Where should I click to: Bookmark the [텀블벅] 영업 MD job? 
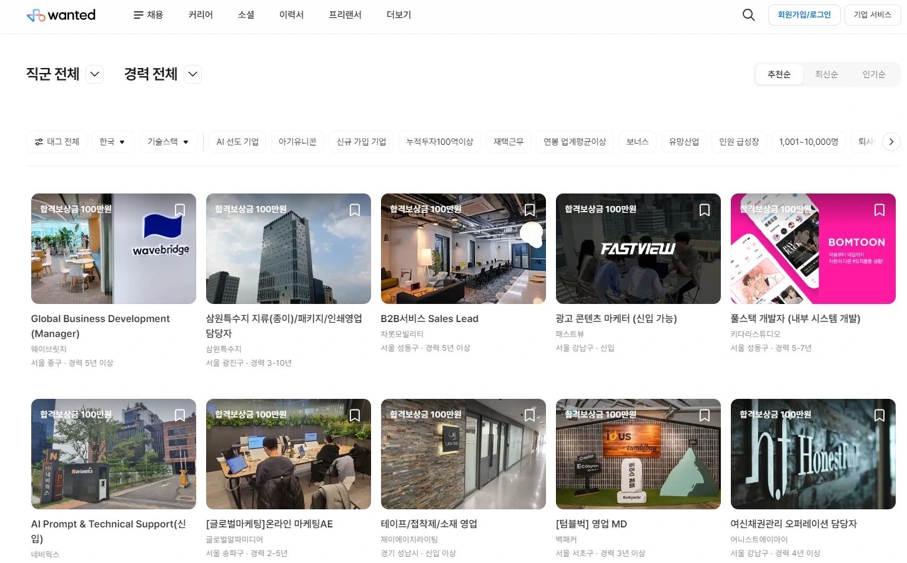[x=705, y=415]
